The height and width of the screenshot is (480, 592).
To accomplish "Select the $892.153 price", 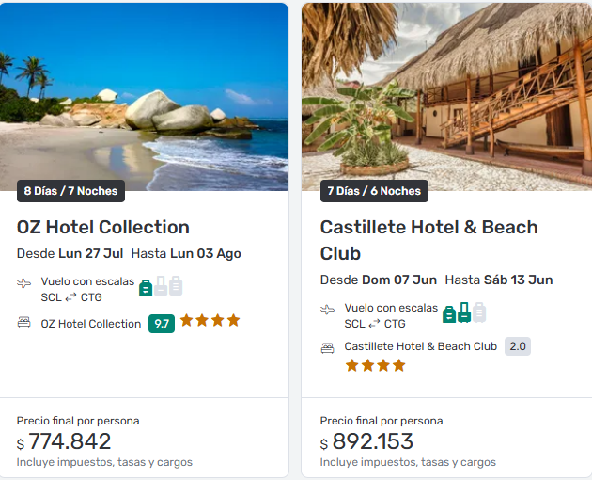I will (366, 441).
